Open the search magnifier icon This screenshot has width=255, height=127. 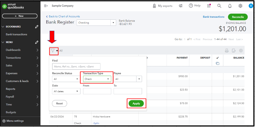coord(219,6)
